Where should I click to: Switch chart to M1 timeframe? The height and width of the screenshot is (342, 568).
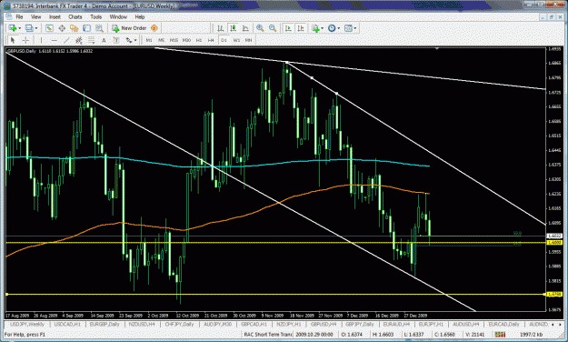click(149, 40)
